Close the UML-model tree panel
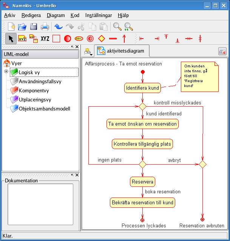This screenshot has width=230, height=241. [x=77, y=47]
